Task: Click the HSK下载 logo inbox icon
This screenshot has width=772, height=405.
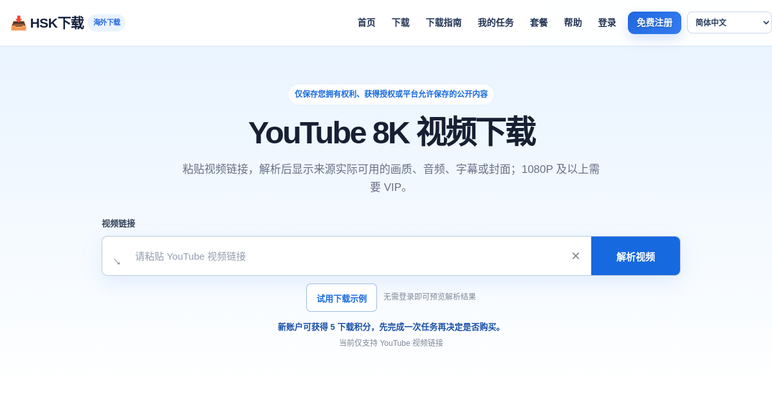Action: tap(19, 23)
